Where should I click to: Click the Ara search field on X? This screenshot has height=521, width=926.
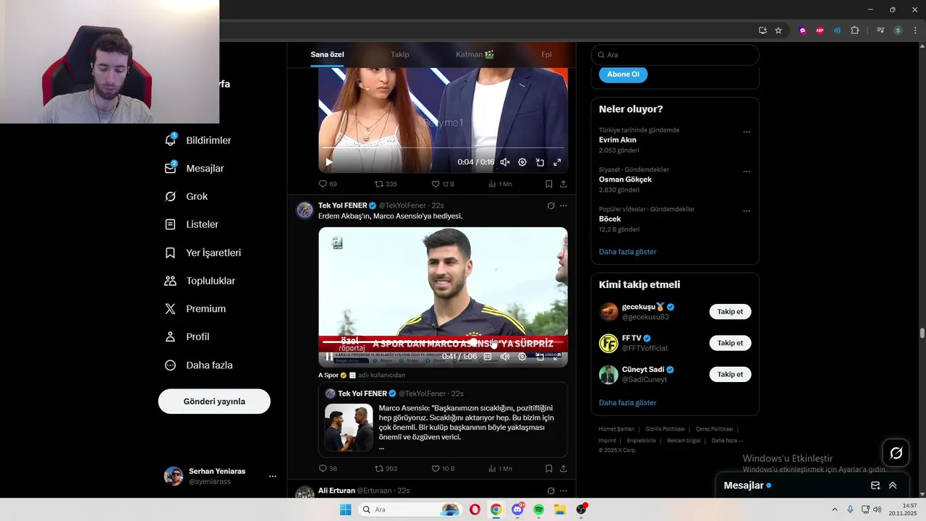point(675,55)
